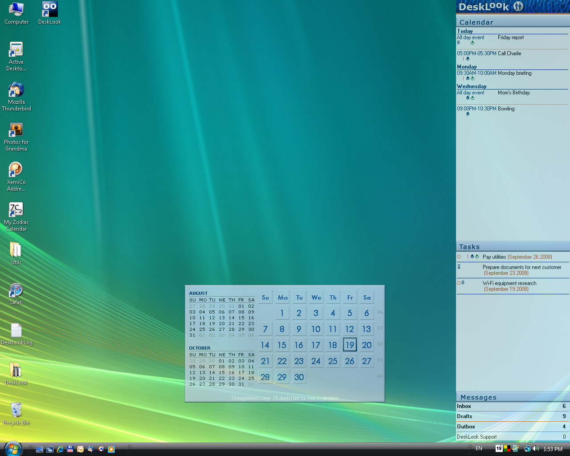
Task: Open the Bowling appointment
Action: coord(506,109)
